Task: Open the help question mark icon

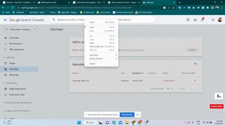Action: (x=188, y=20)
